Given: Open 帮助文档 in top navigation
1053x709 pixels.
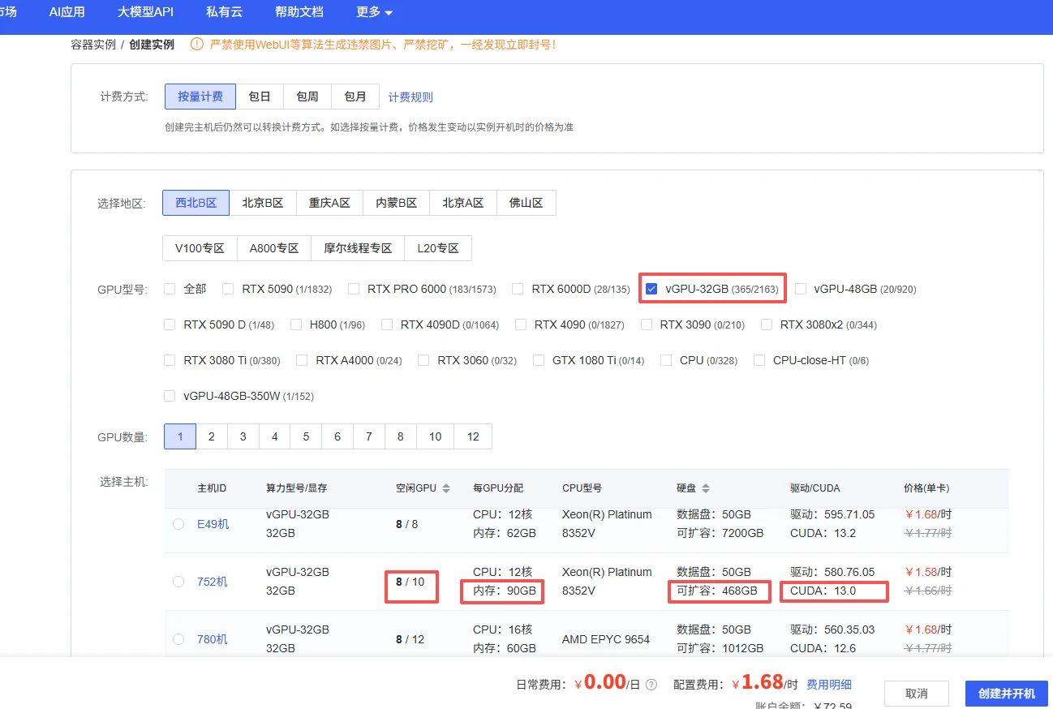Looking at the screenshot, I should pos(299,12).
